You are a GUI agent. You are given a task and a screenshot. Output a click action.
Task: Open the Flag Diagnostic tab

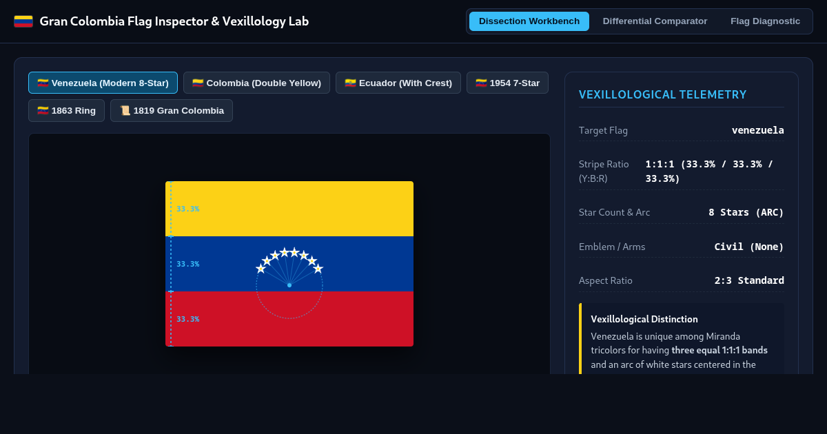point(765,21)
